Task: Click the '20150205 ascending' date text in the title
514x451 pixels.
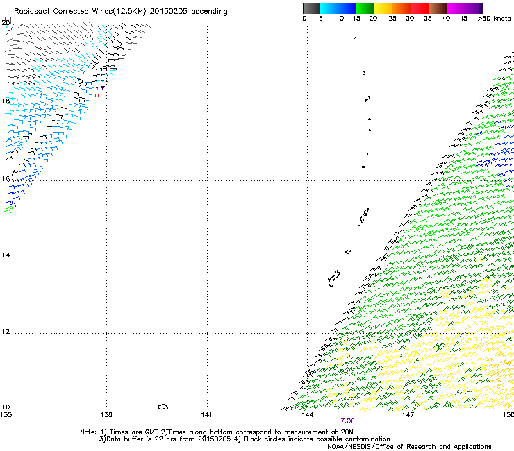Action: point(188,12)
